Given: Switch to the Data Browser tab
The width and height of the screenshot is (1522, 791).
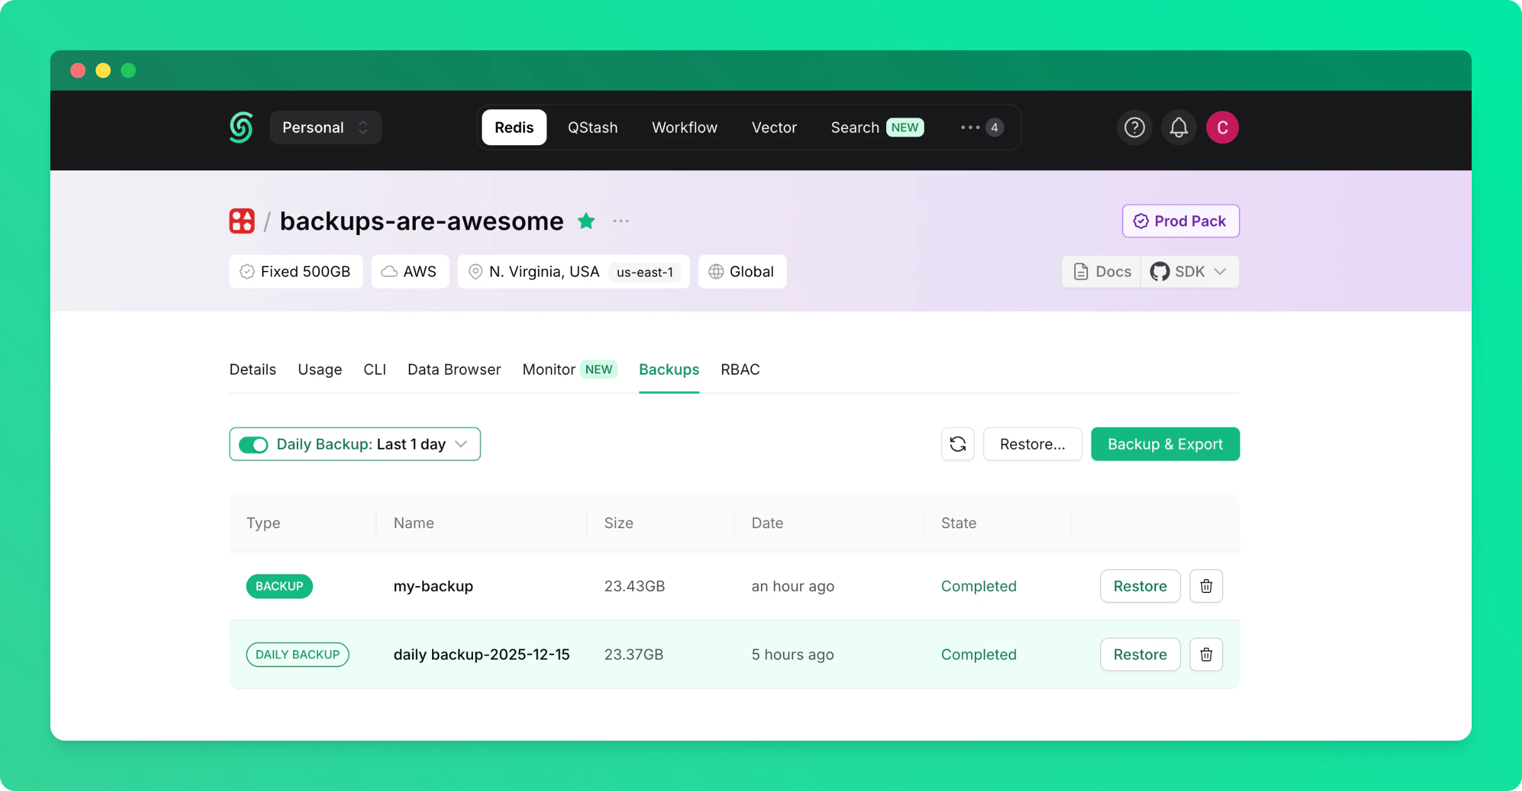Looking at the screenshot, I should [x=454, y=370].
